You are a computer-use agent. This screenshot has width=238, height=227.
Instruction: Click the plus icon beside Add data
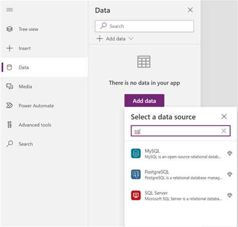(99, 39)
